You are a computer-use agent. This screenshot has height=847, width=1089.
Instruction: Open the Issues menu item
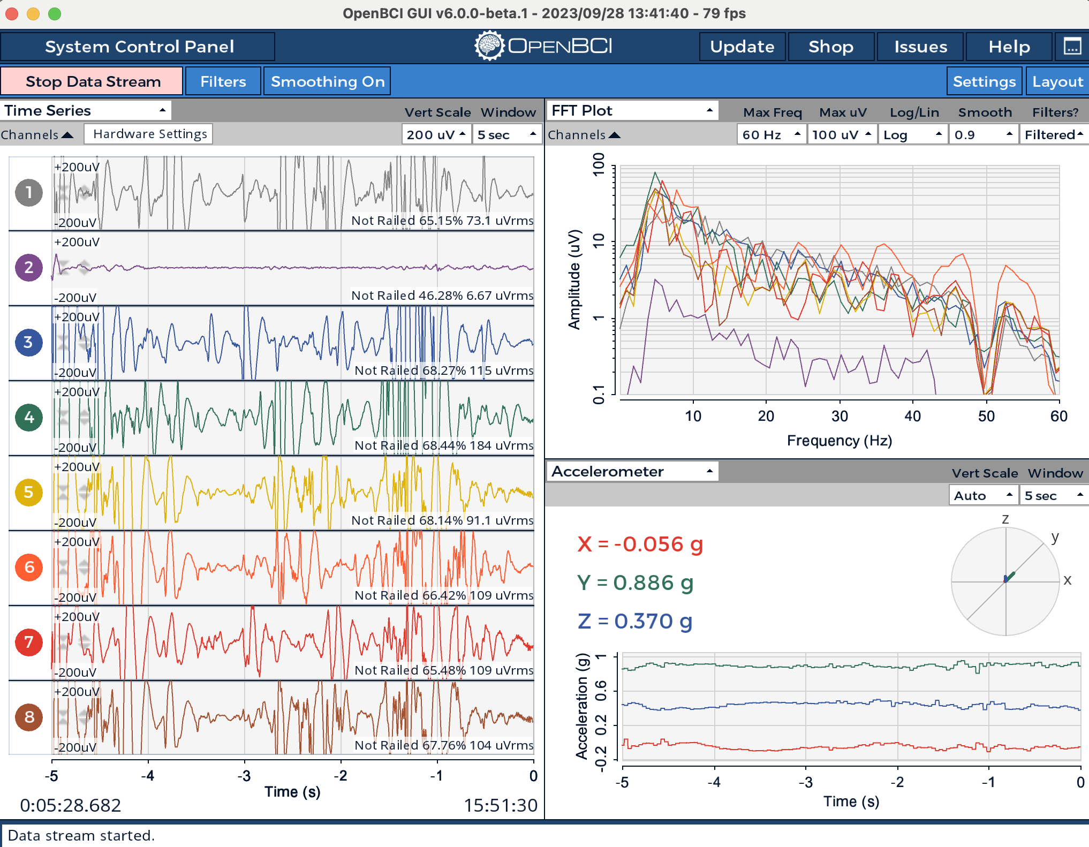coord(920,47)
